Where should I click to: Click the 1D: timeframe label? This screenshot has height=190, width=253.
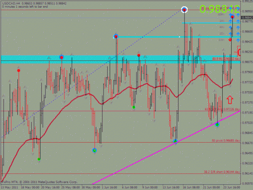point(222,33)
